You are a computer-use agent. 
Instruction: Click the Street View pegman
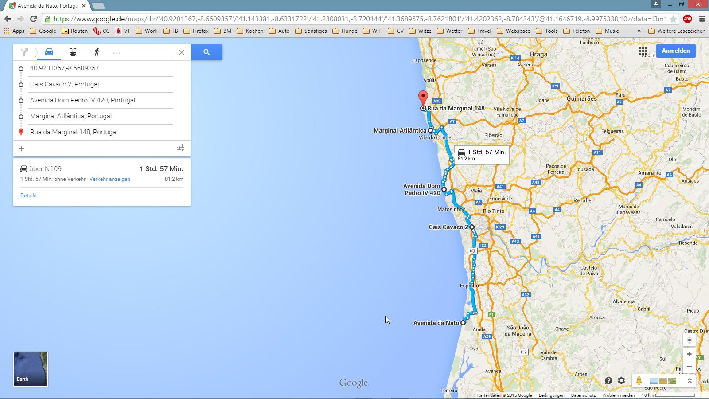[x=639, y=380]
